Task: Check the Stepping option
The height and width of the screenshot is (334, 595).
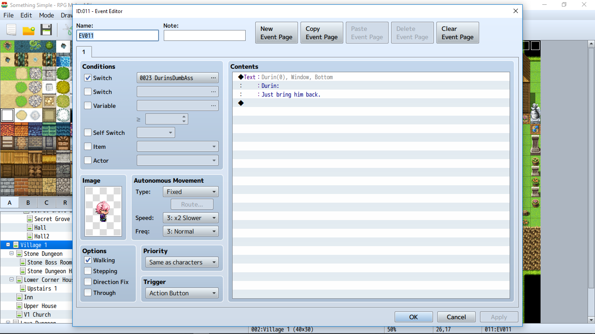Action: point(88,271)
